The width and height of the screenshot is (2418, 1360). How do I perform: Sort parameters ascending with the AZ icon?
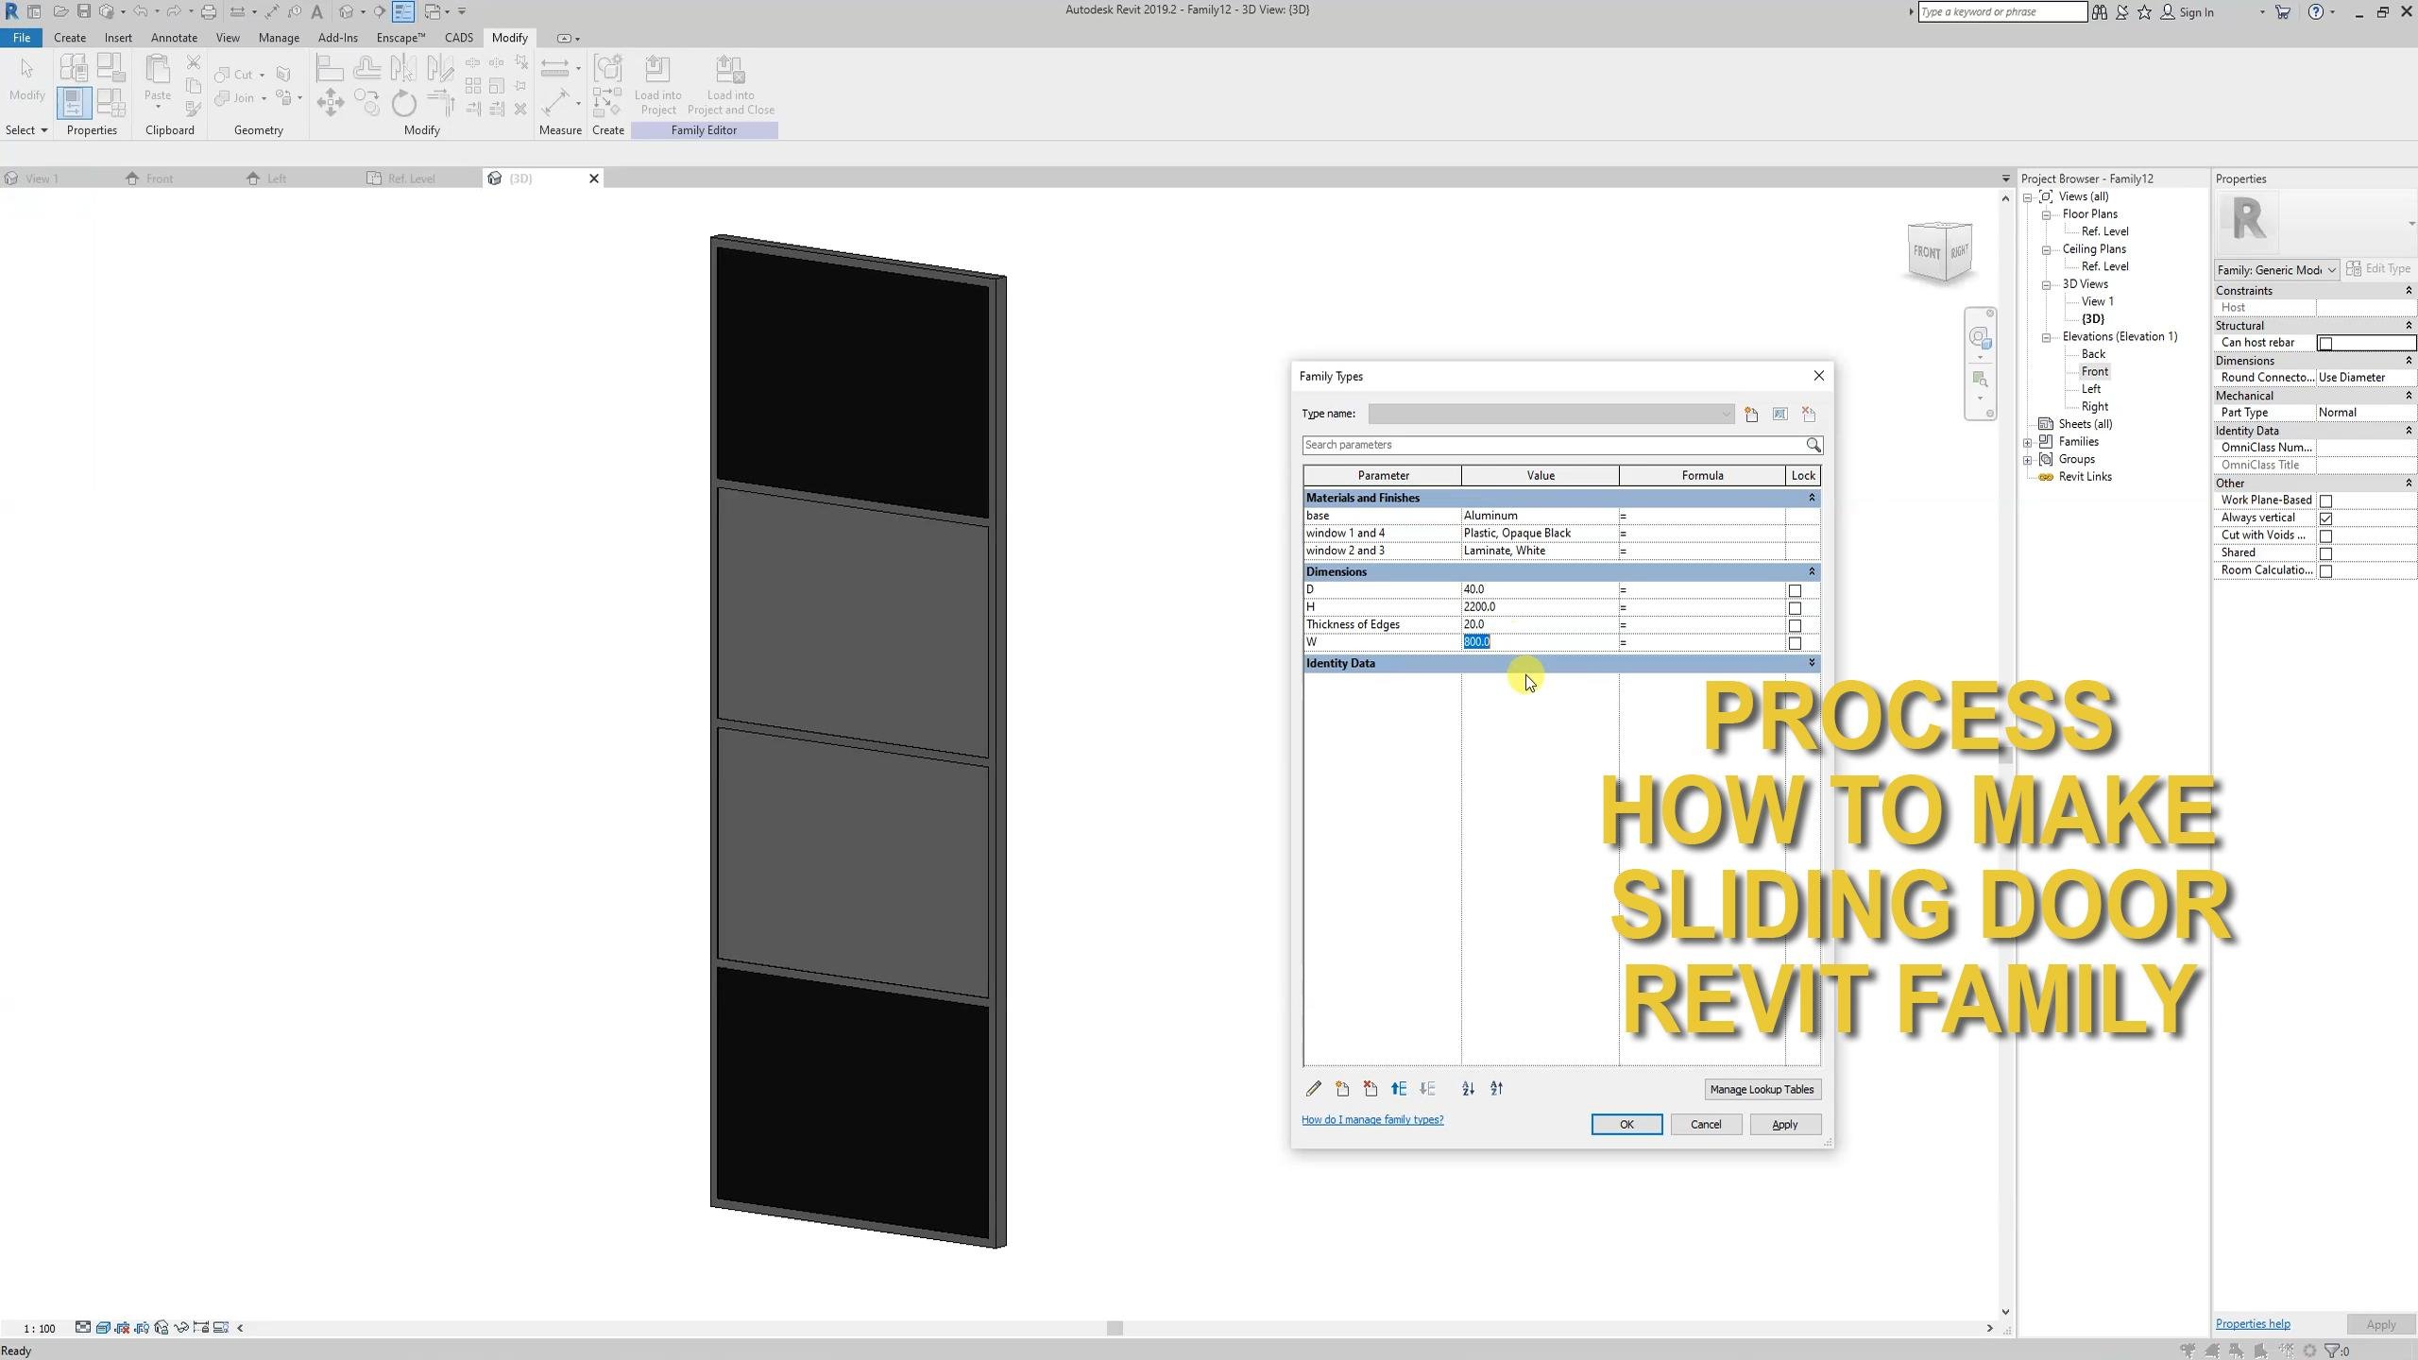pyautogui.click(x=1467, y=1089)
